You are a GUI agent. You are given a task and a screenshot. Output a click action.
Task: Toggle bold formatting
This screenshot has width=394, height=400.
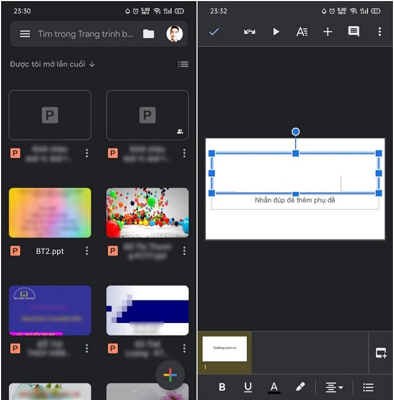(x=222, y=387)
